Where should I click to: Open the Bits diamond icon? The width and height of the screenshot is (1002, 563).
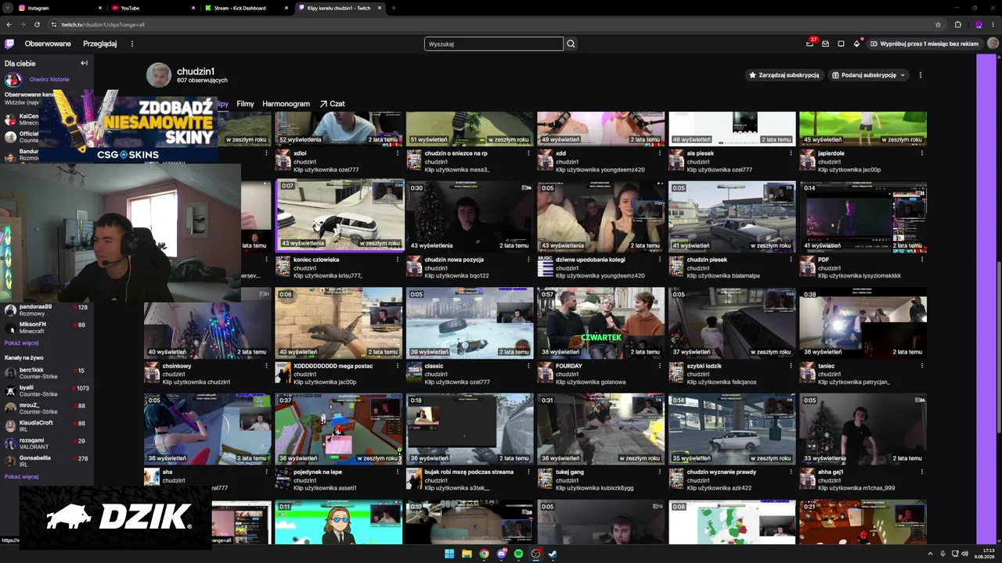tap(856, 44)
